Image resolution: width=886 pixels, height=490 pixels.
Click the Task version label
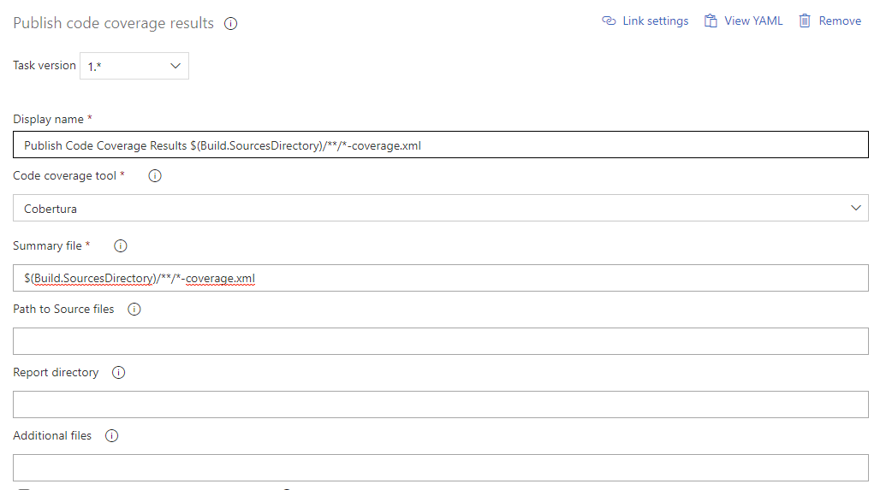(x=44, y=66)
